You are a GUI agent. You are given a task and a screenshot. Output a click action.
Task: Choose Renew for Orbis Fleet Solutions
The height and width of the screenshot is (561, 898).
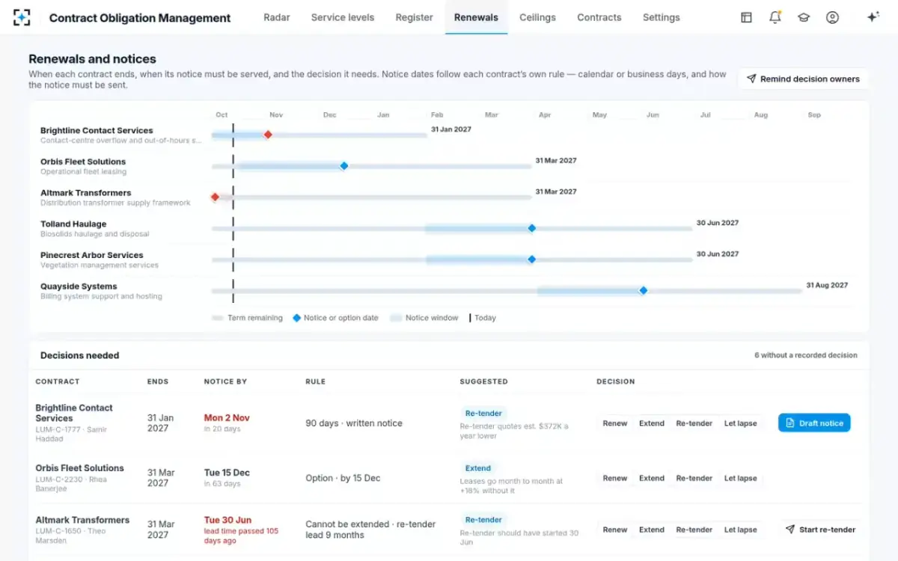(615, 478)
